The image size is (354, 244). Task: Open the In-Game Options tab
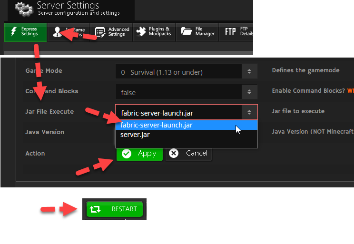(x=69, y=32)
